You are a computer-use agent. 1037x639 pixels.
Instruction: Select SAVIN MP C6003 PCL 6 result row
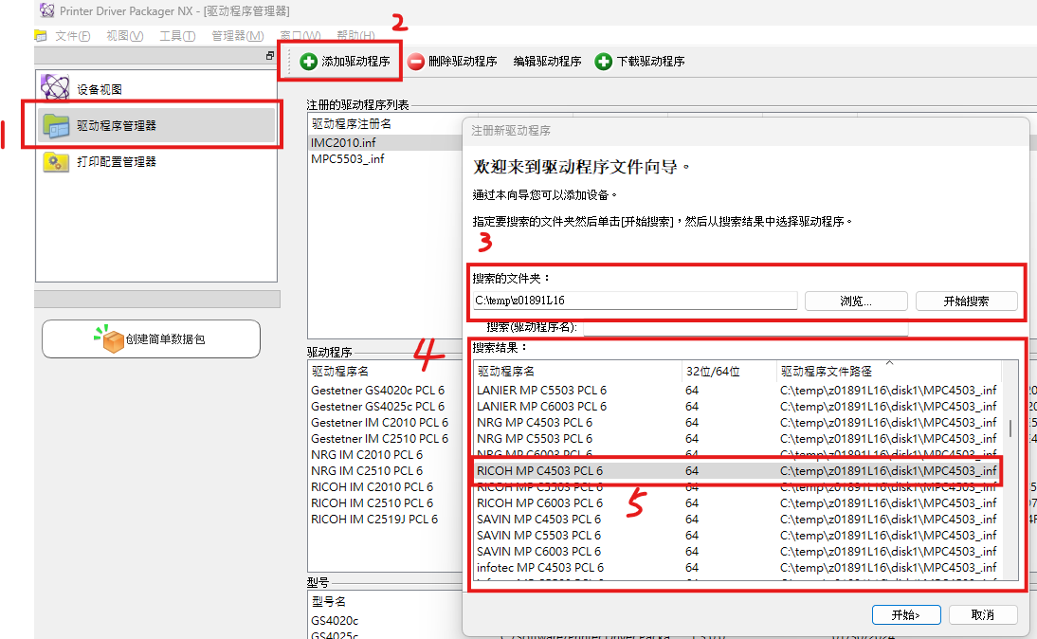pyautogui.click(x=737, y=551)
